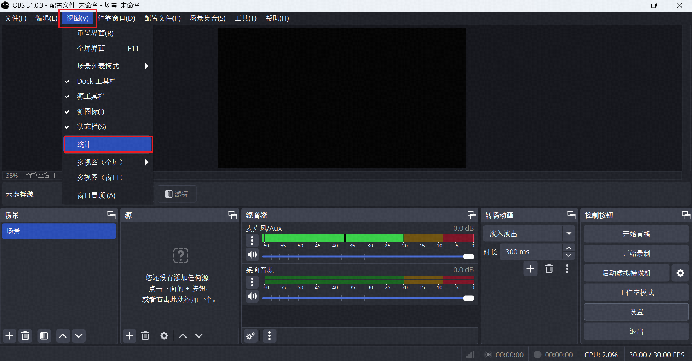Undock the 混音器 panel
692x361 pixels.
(472, 215)
